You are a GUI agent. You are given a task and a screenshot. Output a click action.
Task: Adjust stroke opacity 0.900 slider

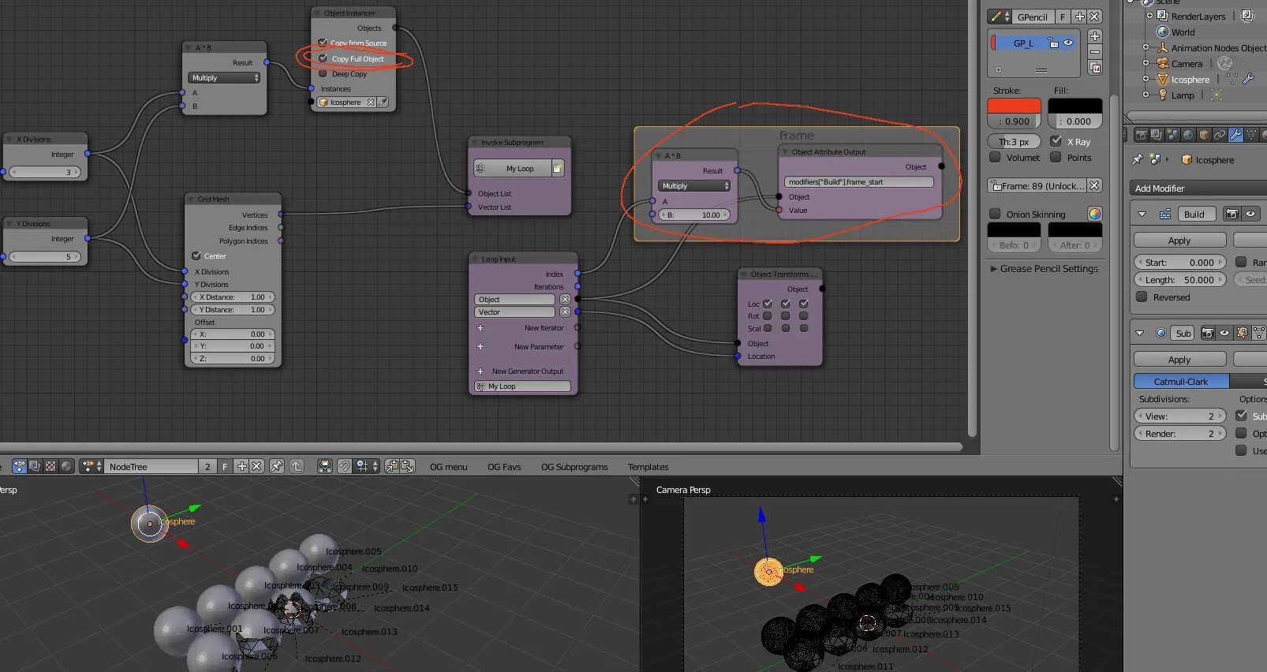pyautogui.click(x=1015, y=121)
